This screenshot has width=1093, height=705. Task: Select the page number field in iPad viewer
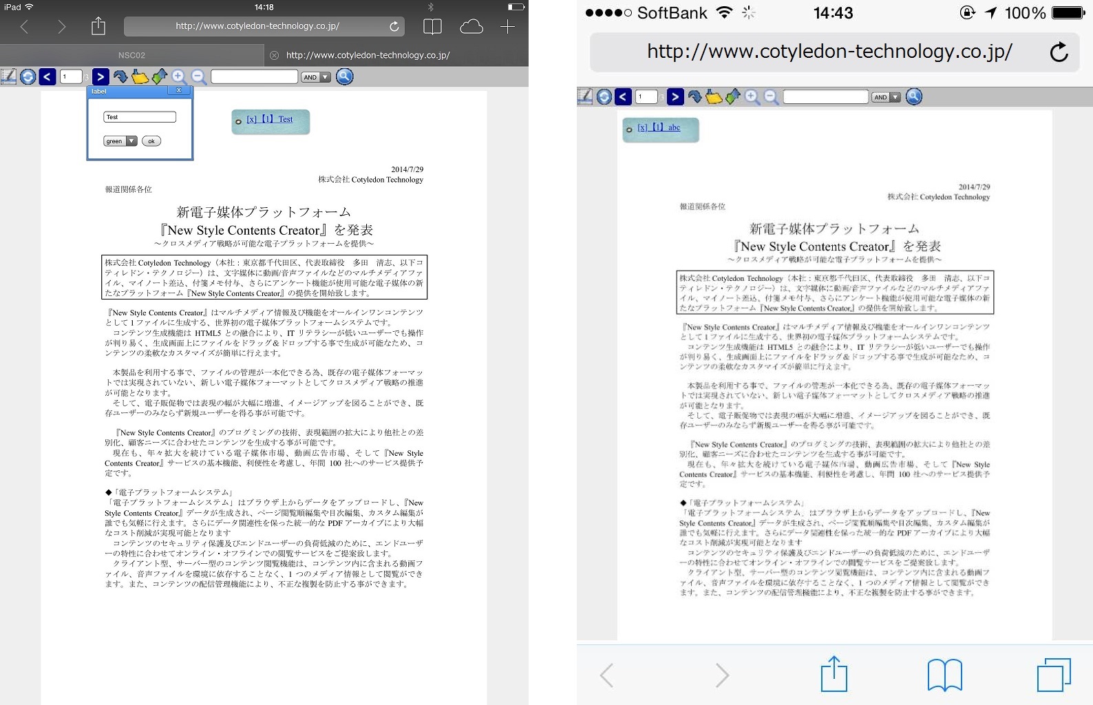[x=71, y=76]
